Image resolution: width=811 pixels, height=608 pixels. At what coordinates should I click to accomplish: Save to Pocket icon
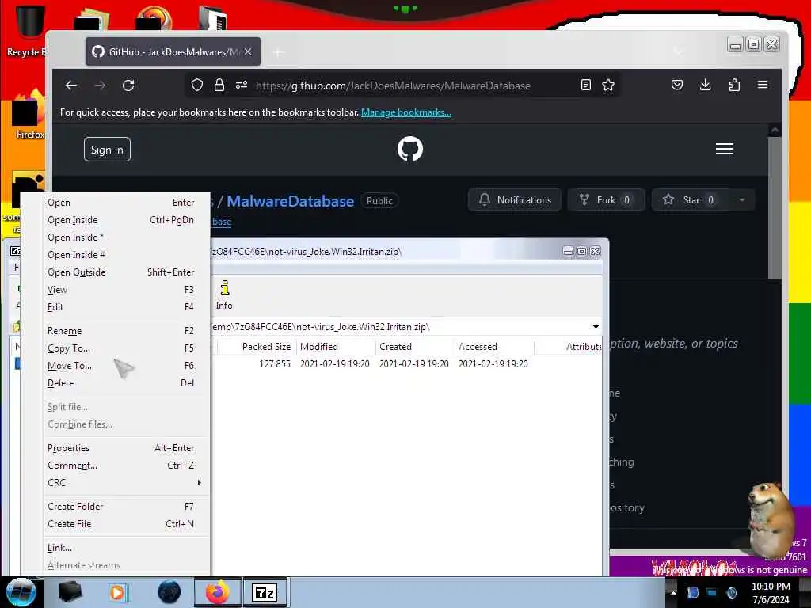click(x=677, y=85)
